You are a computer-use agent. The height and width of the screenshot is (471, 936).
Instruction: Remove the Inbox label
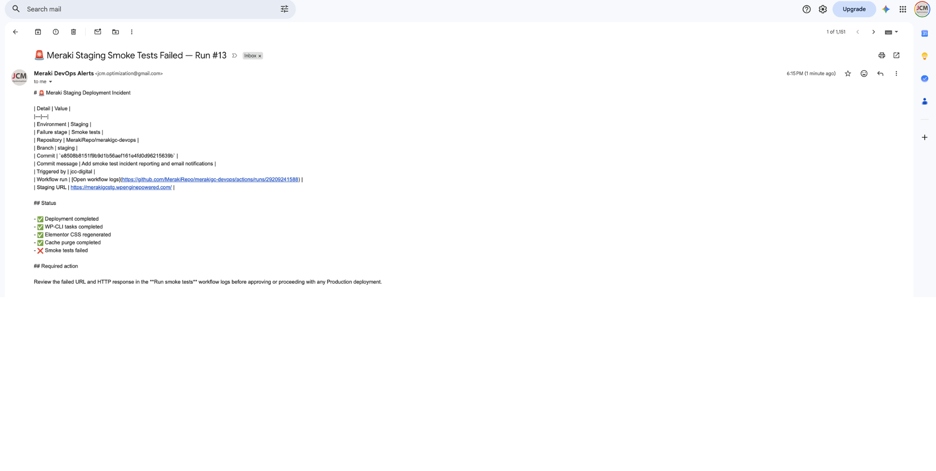point(260,56)
